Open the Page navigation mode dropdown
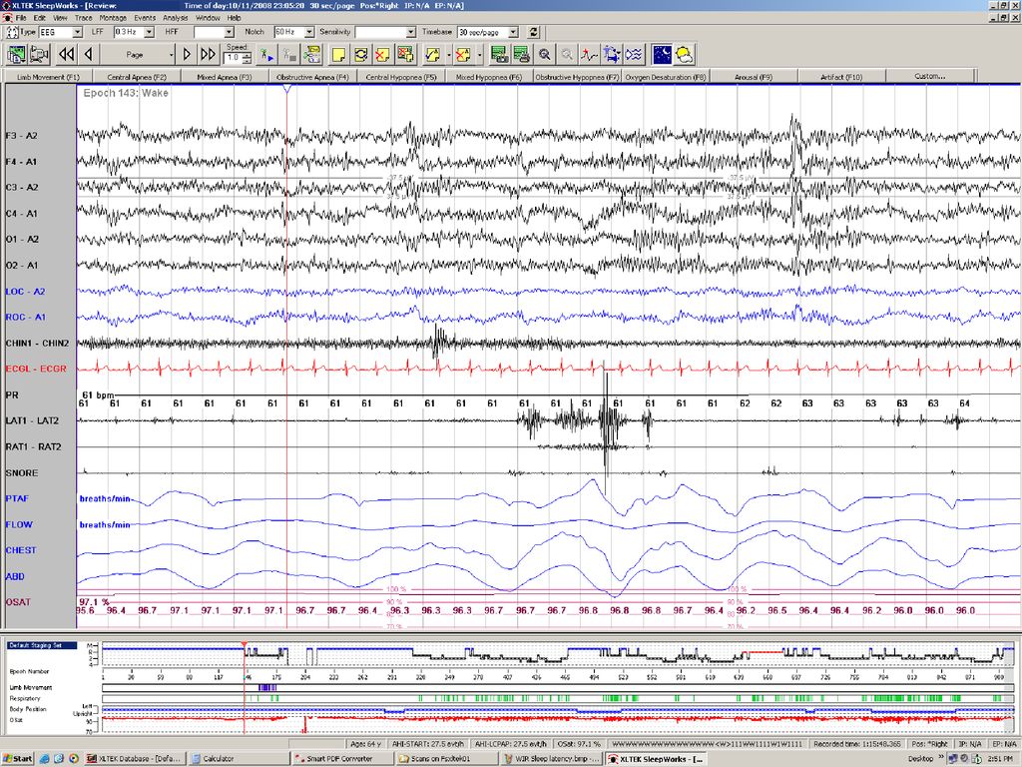Screen dimensions: 1022x767 tap(172, 56)
